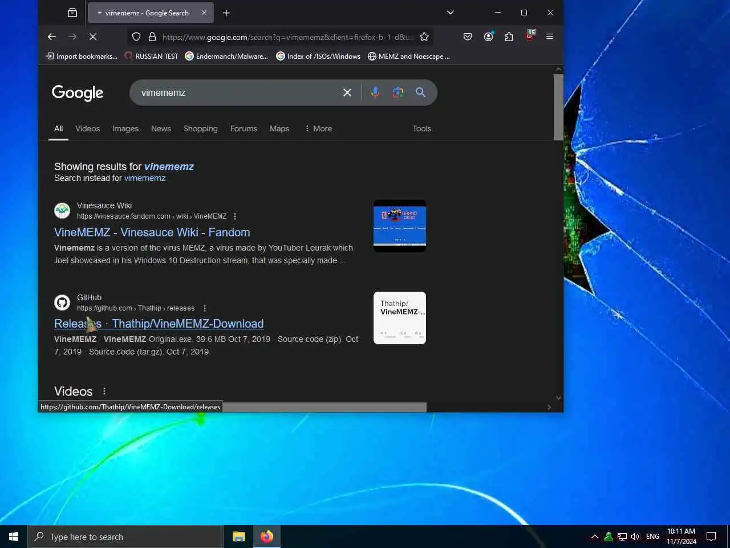730x548 pixels.
Task: Click scrollbar down arrow
Action: pyautogui.click(x=558, y=398)
